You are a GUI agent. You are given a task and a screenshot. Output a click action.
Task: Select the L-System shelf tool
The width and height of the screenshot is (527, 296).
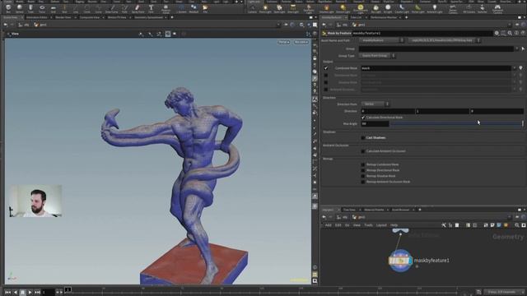(181, 8)
